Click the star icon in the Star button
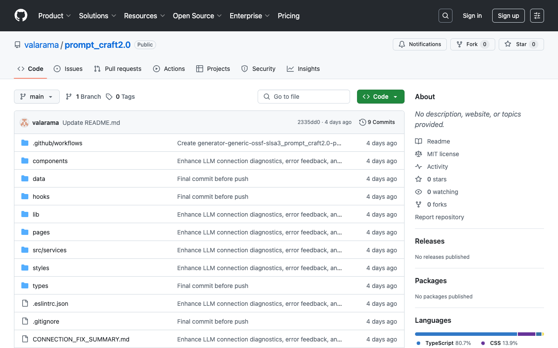558x348 pixels. (508, 44)
